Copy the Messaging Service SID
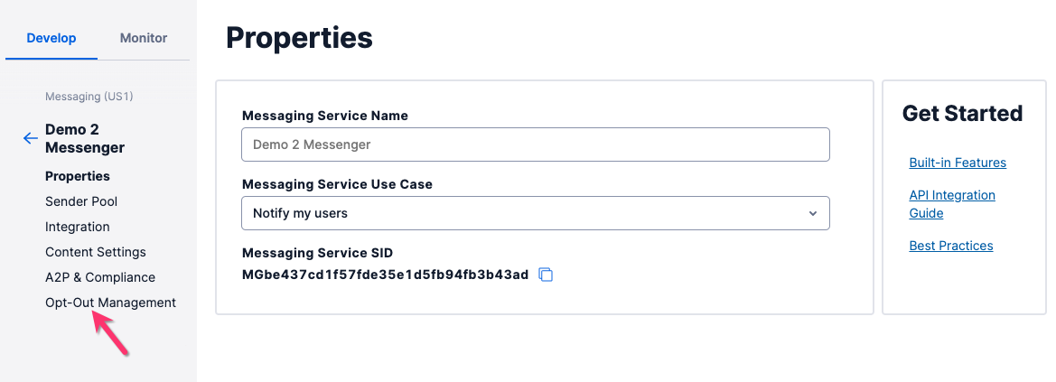 [x=546, y=275]
